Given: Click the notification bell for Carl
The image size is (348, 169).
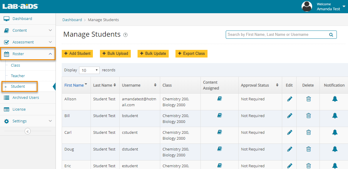Looking at the screenshot, I should tap(334, 133).
